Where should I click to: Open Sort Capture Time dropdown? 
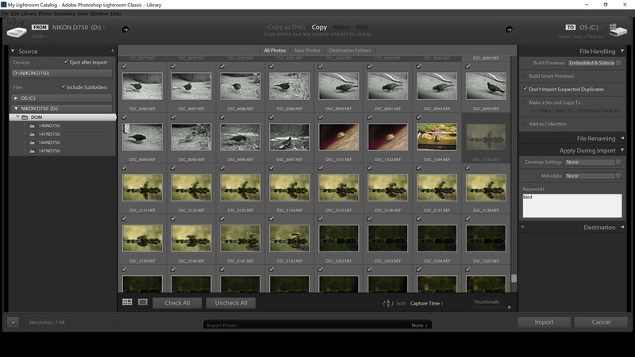(426, 303)
